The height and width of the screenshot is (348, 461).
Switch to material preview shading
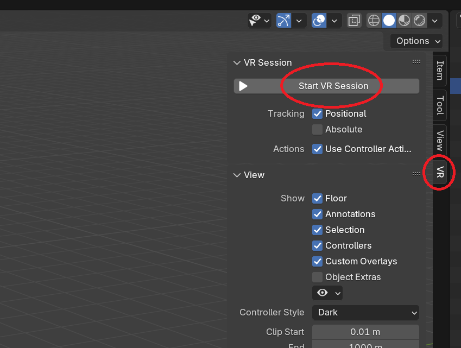click(404, 20)
